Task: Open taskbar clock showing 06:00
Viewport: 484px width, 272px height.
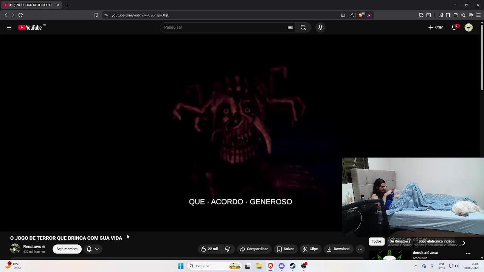Action: 472,266
